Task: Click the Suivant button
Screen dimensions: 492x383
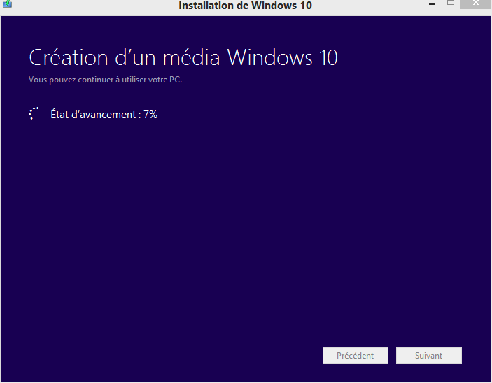Action: (428, 356)
